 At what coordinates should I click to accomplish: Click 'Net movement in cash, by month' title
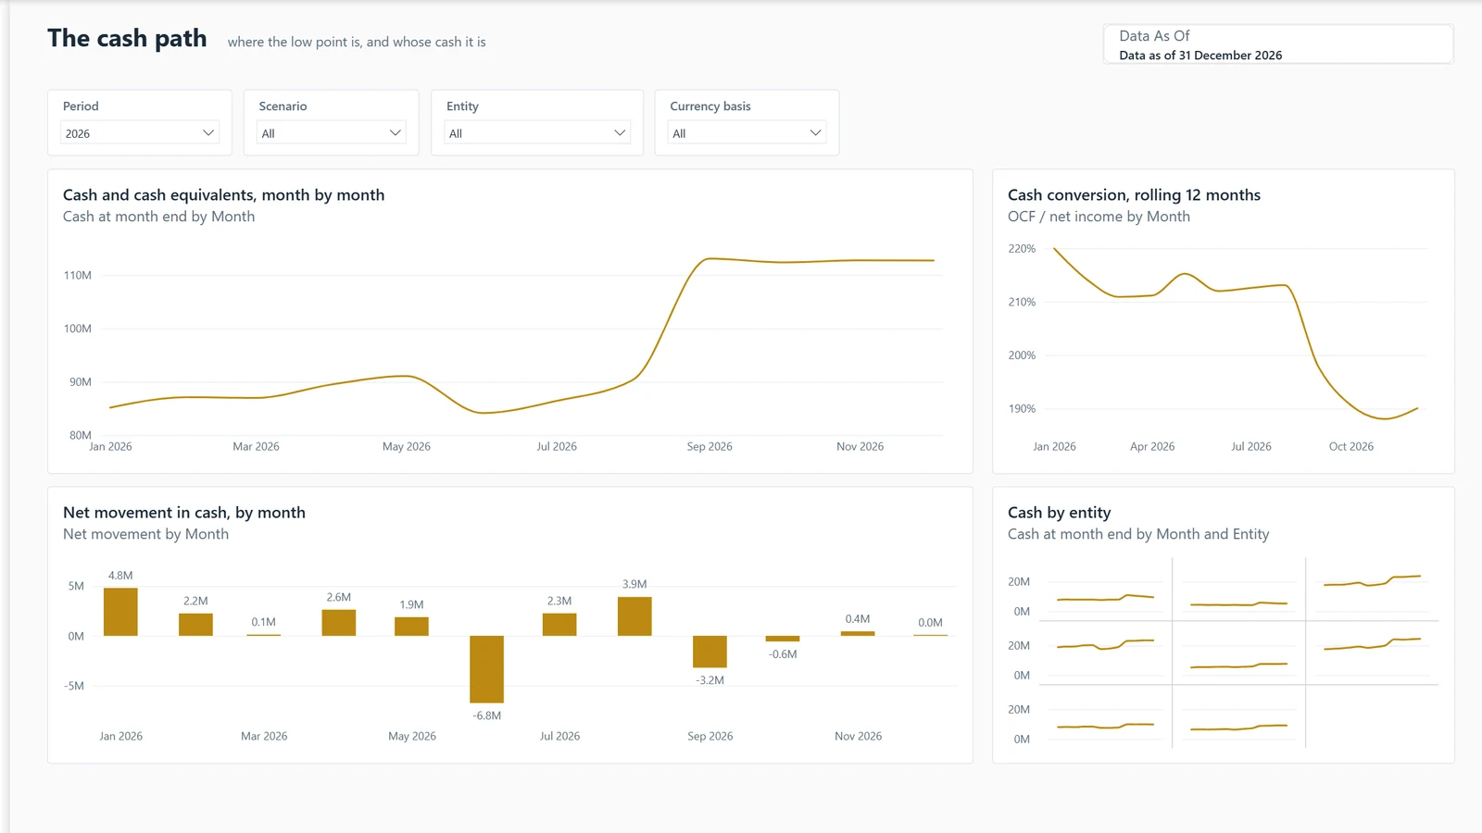pyautogui.click(x=184, y=513)
